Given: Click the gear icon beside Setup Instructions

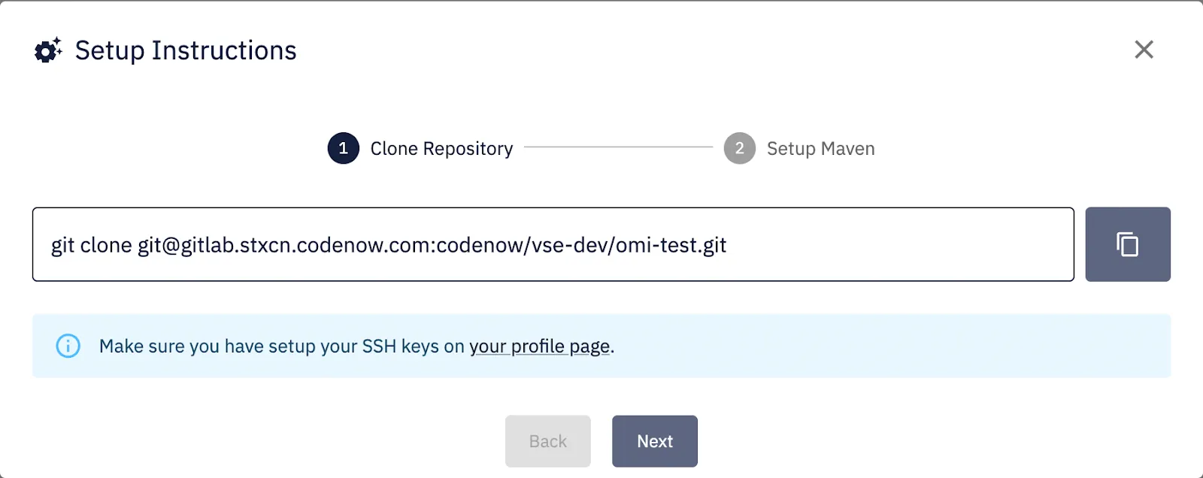Looking at the screenshot, I should pyautogui.click(x=48, y=50).
